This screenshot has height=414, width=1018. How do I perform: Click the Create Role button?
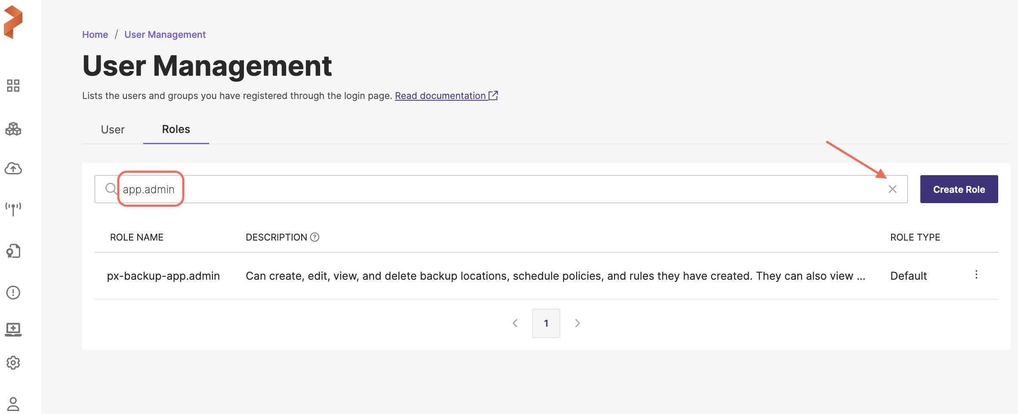[x=959, y=189]
